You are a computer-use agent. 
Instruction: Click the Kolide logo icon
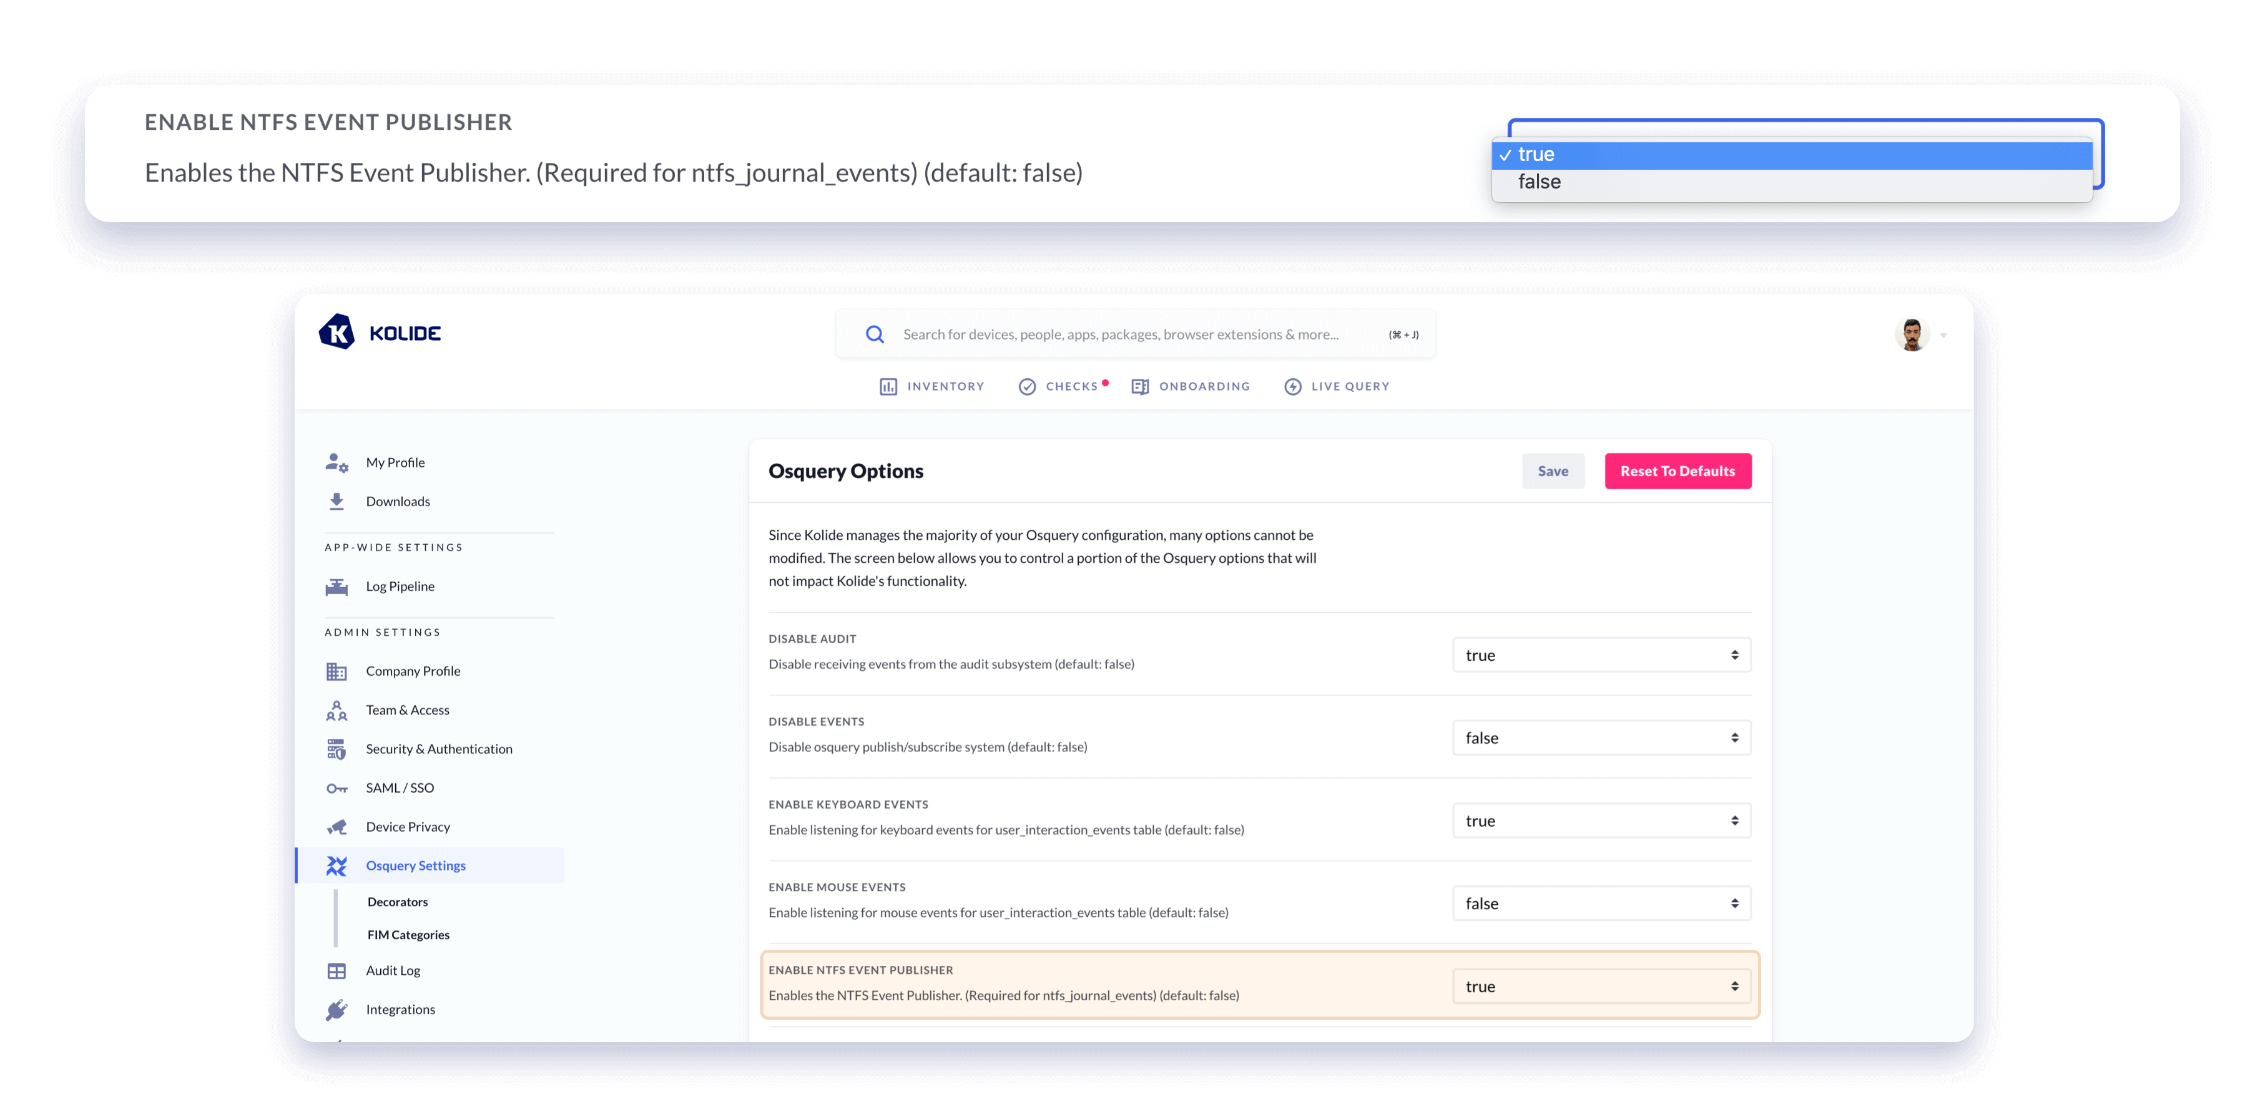(x=337, y=332)
